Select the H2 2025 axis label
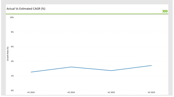This screenshot has height=97, width=174. [152, 92]
